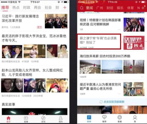
Task: Open first photo of 洪金宝 article
Action: [x=12, y=51]
